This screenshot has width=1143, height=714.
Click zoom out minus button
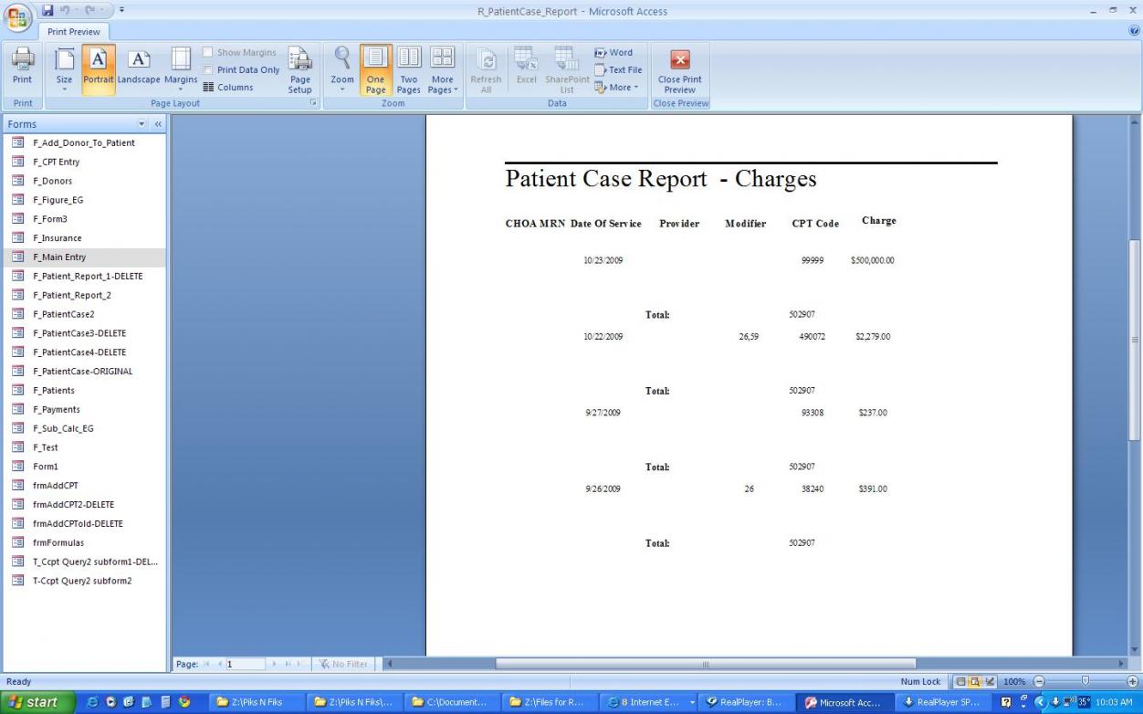[1038, 681]
